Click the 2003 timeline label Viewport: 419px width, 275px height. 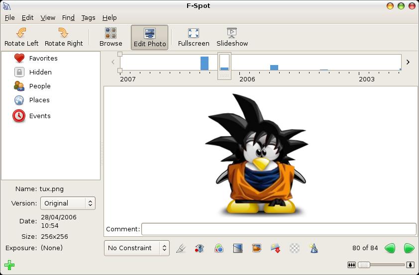[367, 79]
